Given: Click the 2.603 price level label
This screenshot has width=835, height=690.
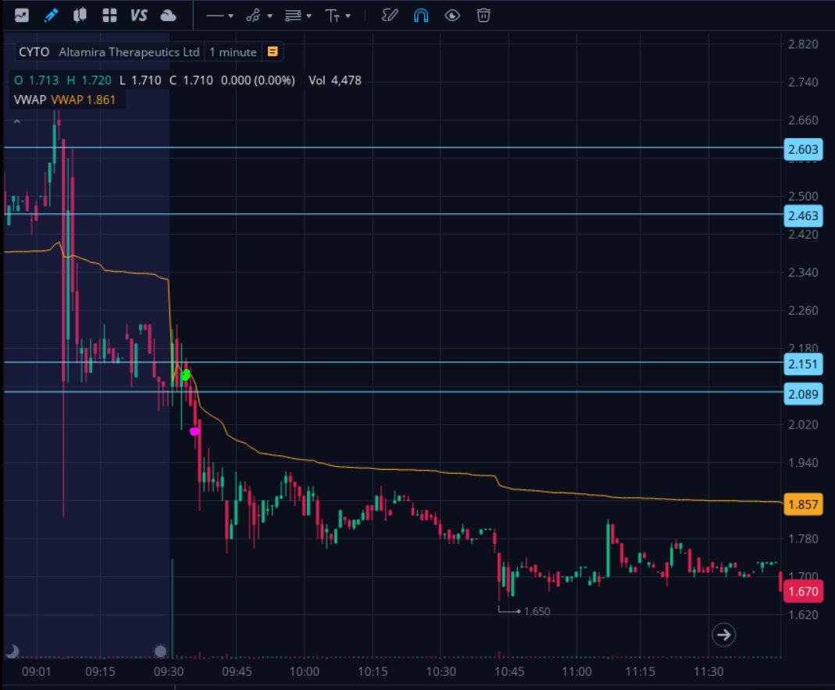Looking at the screenshot, I should coord(803,150).
